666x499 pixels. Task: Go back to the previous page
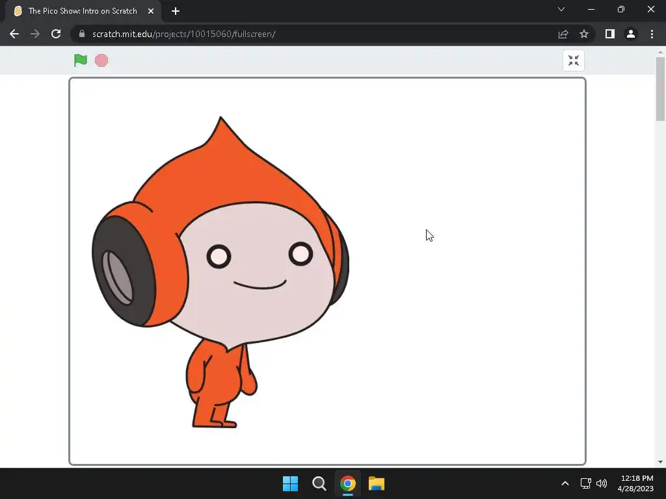pyautogui.click(x=14, y=34)
